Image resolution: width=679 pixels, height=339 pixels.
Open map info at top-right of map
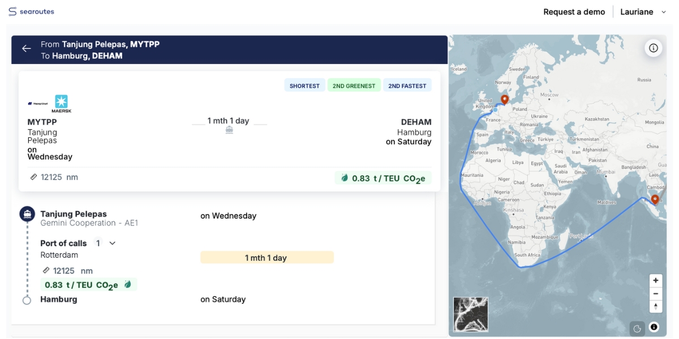point(654,48)
